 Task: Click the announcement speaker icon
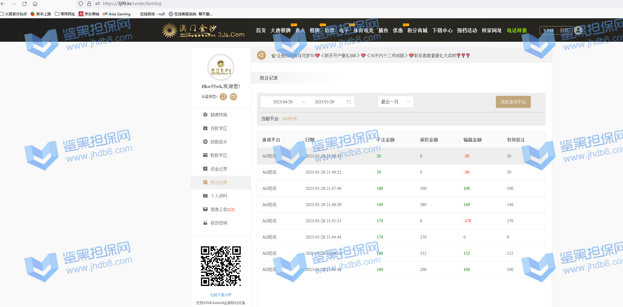[x=261, y=55]
